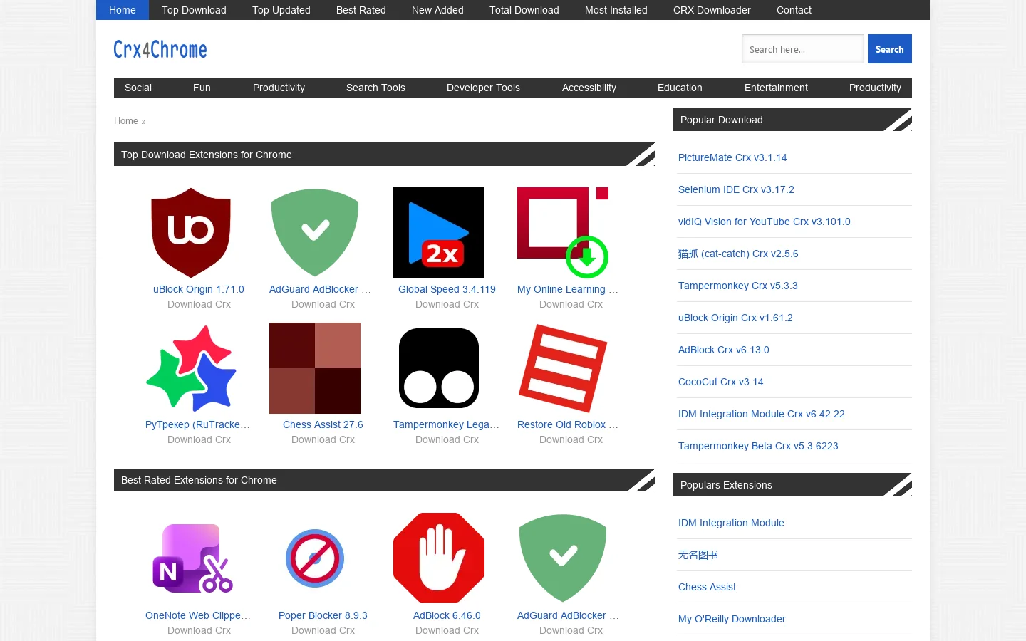Click the Home breadcrumb link
1026x641 pixels.
[126, 120]
